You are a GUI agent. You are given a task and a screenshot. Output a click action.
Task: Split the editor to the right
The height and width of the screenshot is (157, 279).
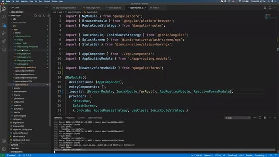tap(270, 8)
